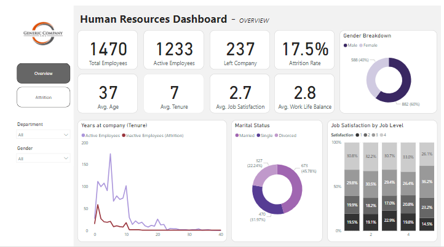
Task: Click the 14.5% bar segment
Action: [427, 224]
